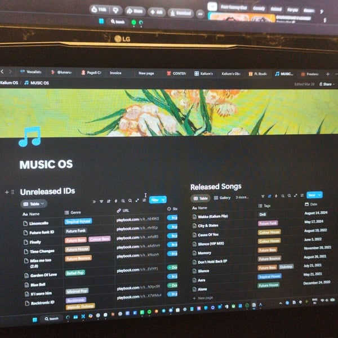The height and width of the screenshot is (338, 338).
Task: Open the 'Don't Hold Back EP' row
Action: tap(212, 262)
